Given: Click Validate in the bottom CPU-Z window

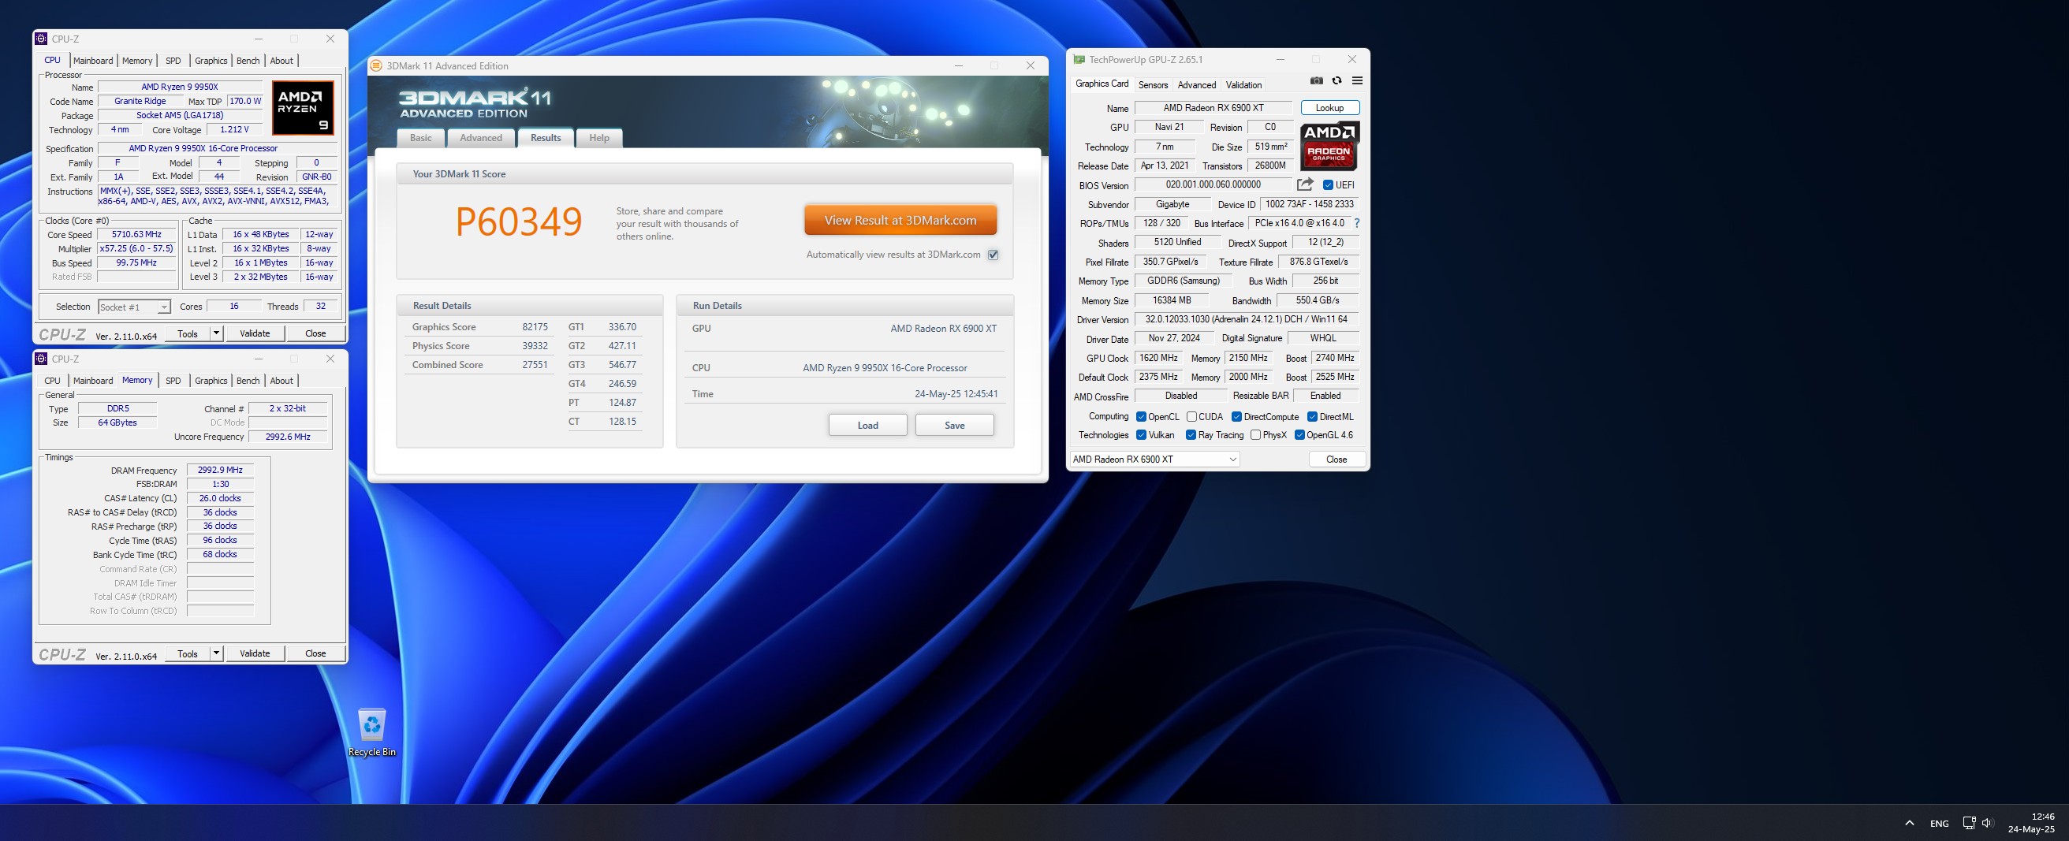Looking at the screenshot, I should coord(255,654).
